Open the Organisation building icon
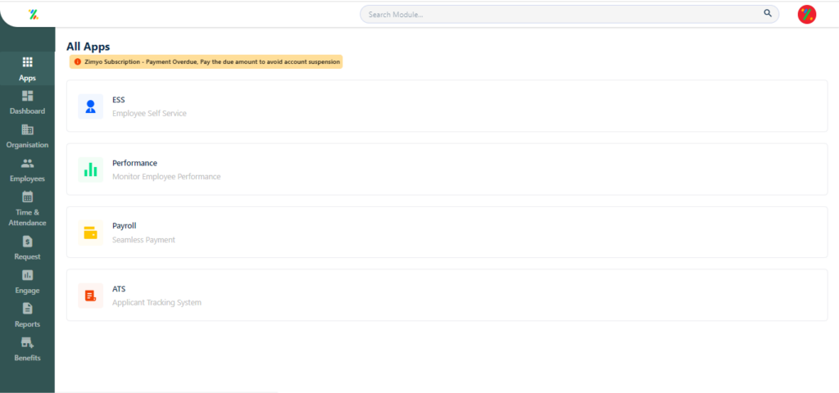This screenshot has width=839, height=393. [27, 129]
